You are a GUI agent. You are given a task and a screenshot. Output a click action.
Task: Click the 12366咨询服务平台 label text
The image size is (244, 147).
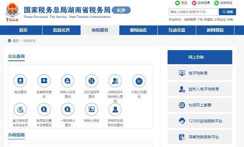pyautogui.click(x=205, y=121)
